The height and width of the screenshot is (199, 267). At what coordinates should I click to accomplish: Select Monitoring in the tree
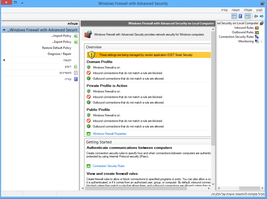[246, 41]
